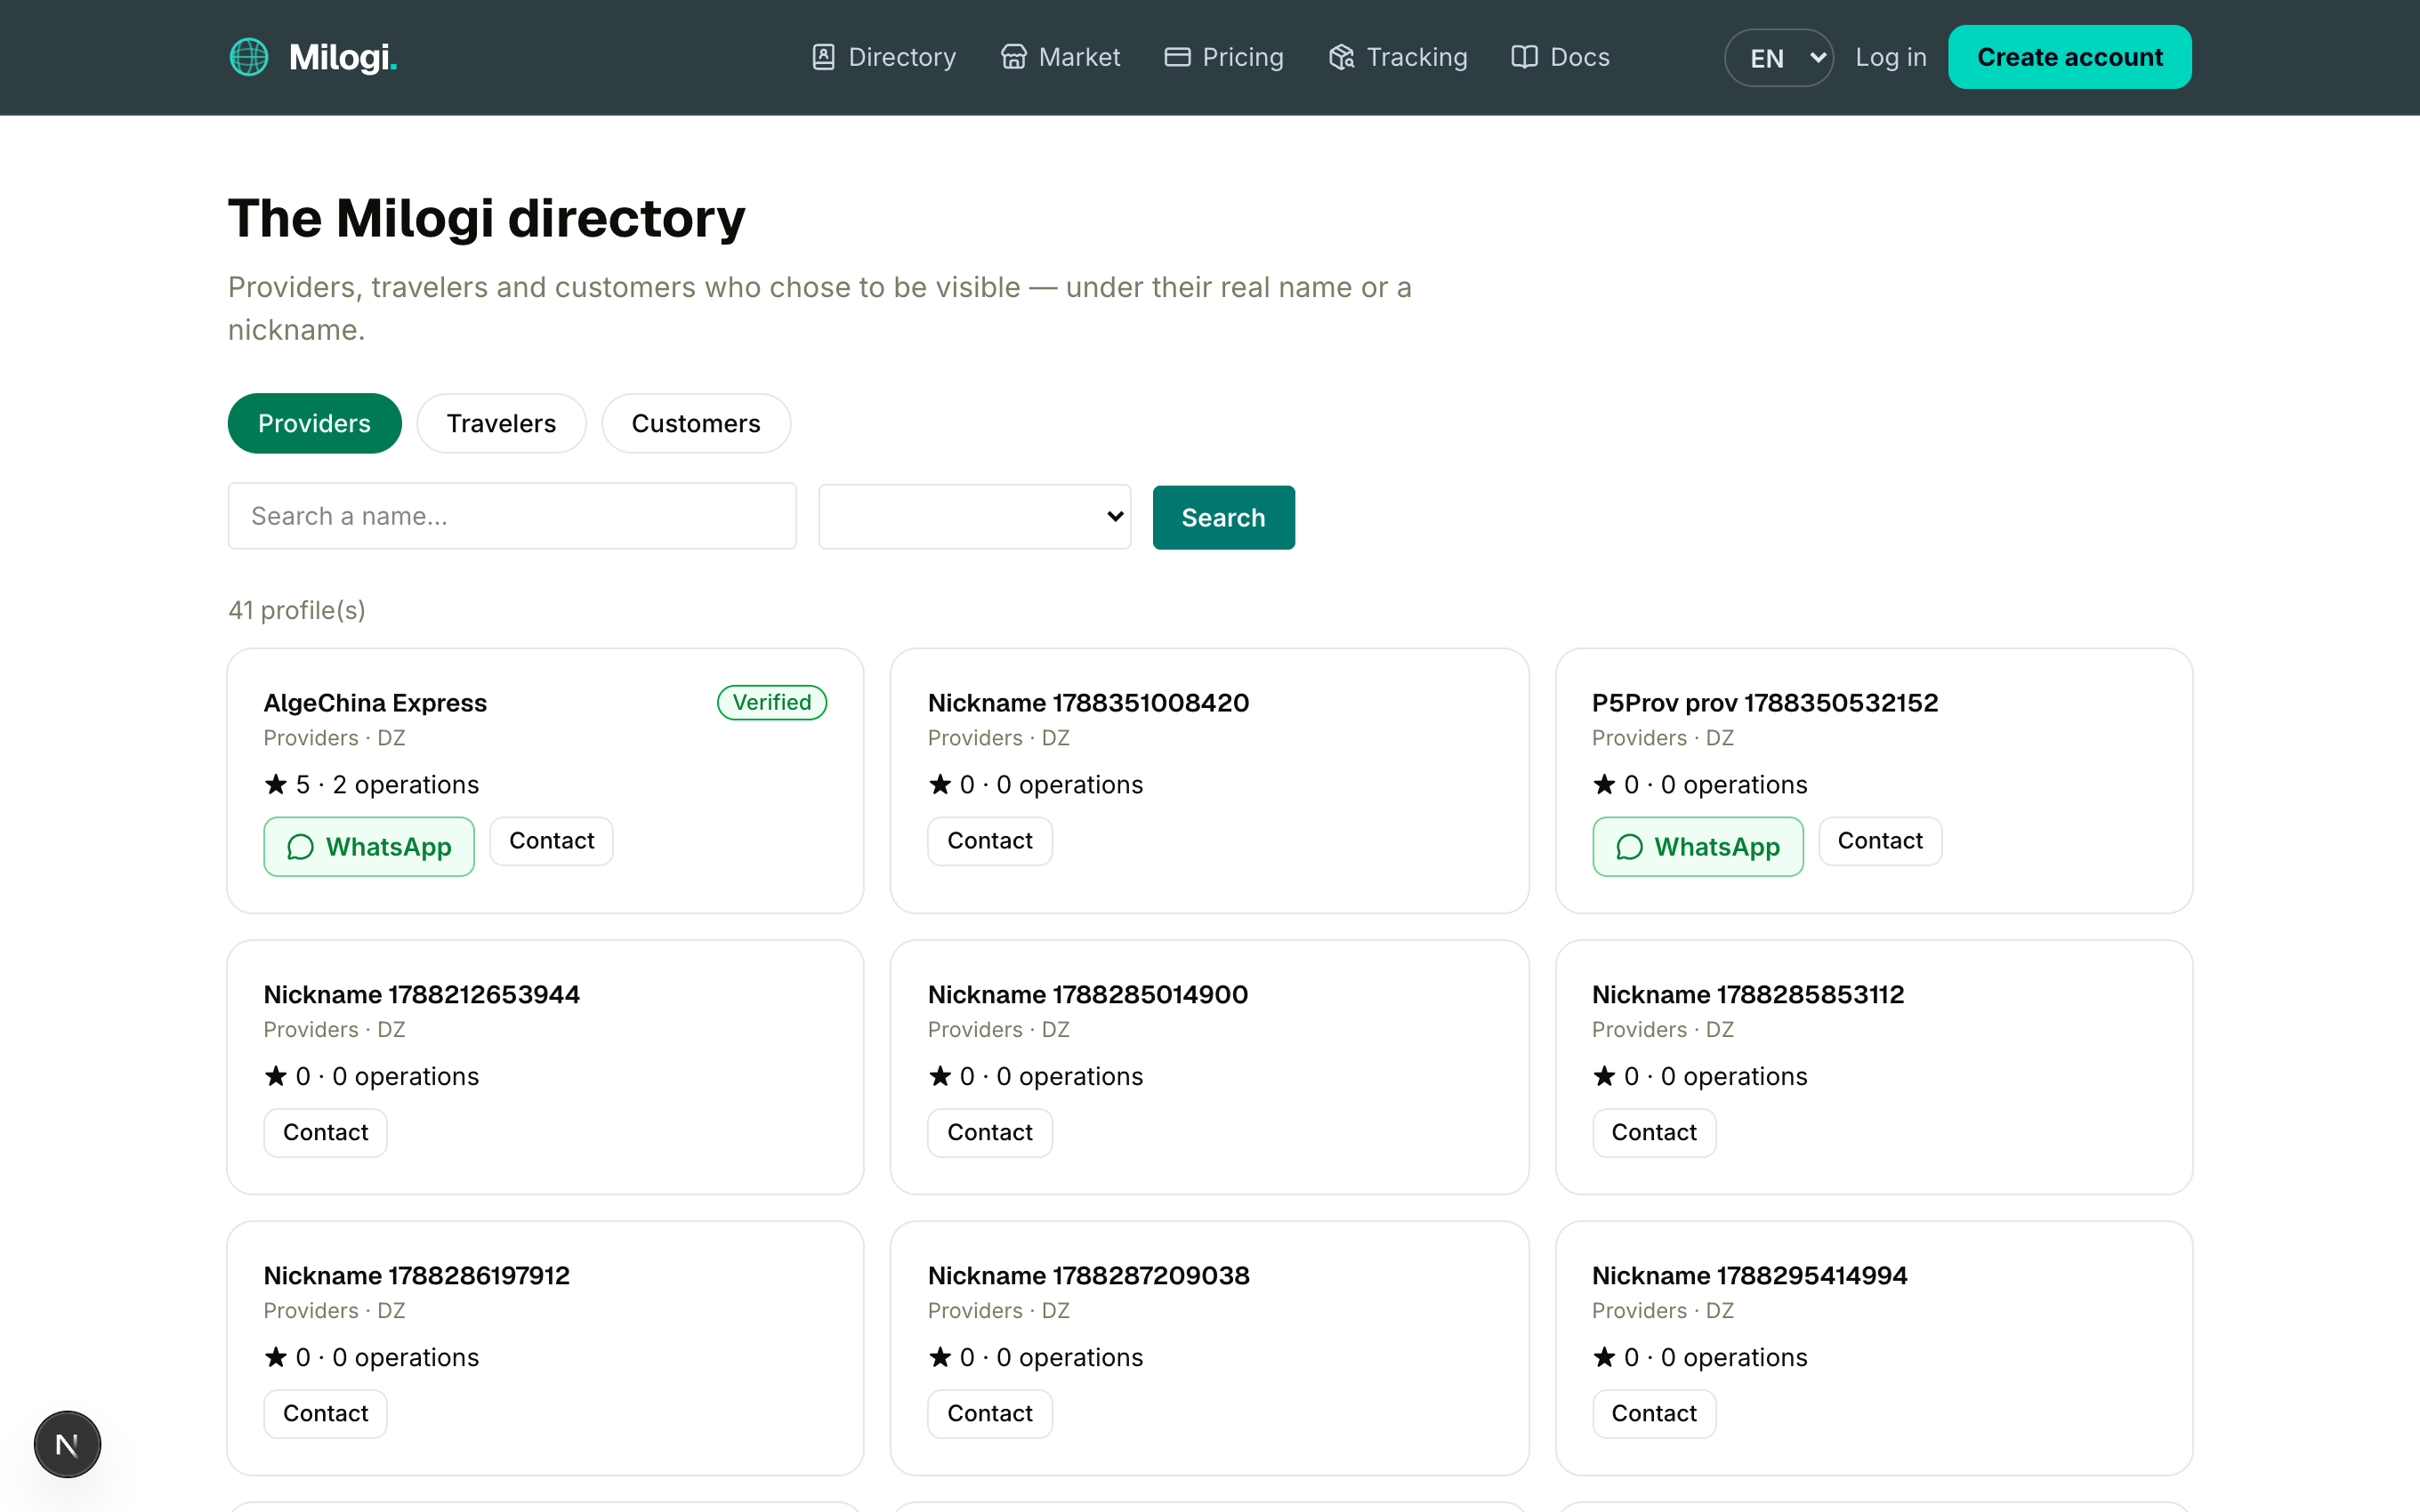Click the Milogi globe logo icon

coord(249,57)
